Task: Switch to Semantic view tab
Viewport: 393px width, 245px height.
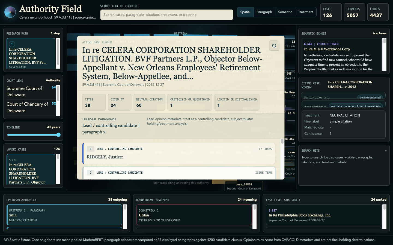Action: pyautogui.click(x=285, y=12)
